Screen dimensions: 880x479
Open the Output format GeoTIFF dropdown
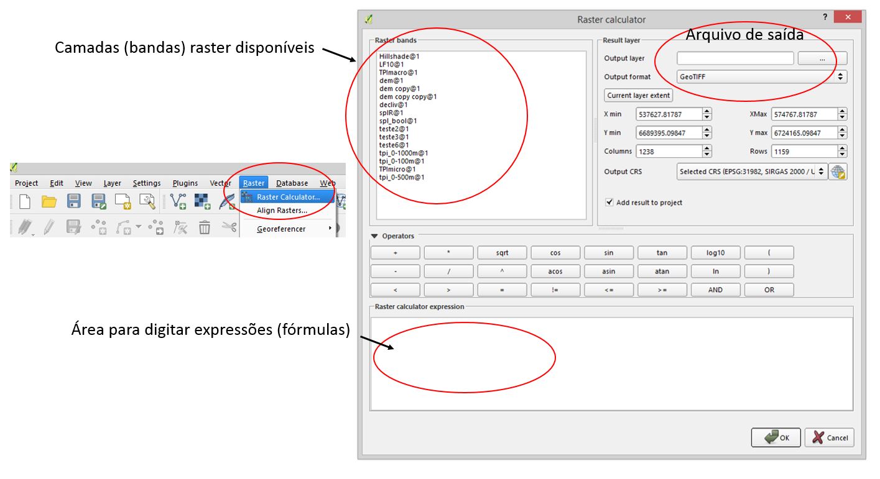click(x=761, y=77)
